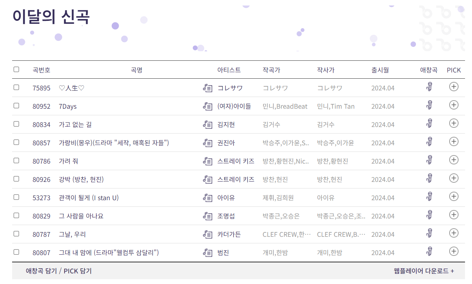The height and width of the screenshot is (284, 472).
Task: Click the microphone icon for "가고 없는 길"
Action: (429, 124)
